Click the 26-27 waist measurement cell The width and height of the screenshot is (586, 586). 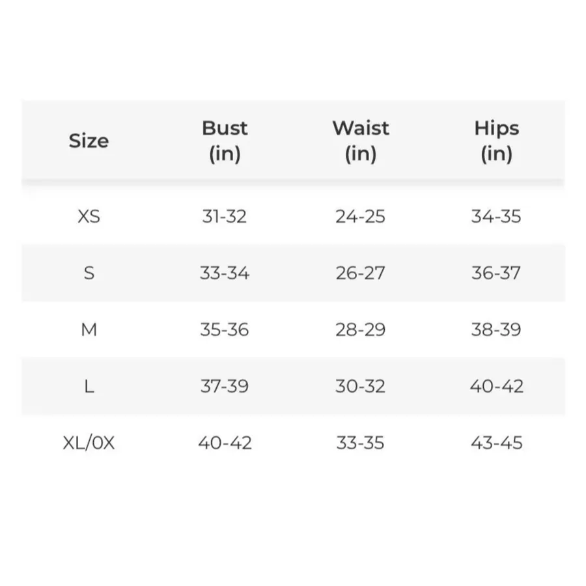(x=360, y=273)
